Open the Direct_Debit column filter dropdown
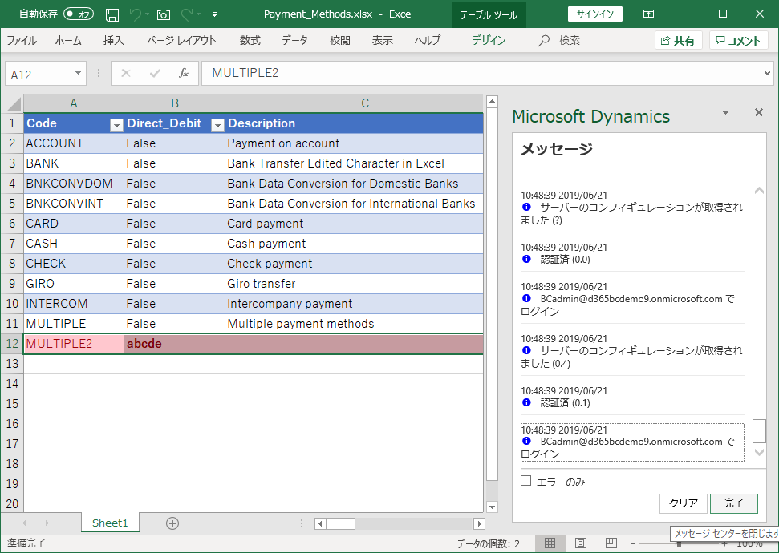Image resolution: width=779 pixels, height=553 pixels. (x=217, y=125)
